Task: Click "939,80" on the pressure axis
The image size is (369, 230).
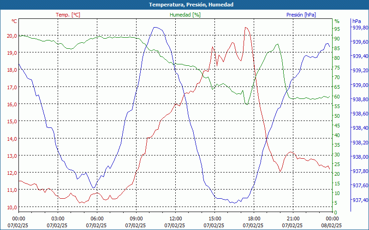Action: coord(360,28)
